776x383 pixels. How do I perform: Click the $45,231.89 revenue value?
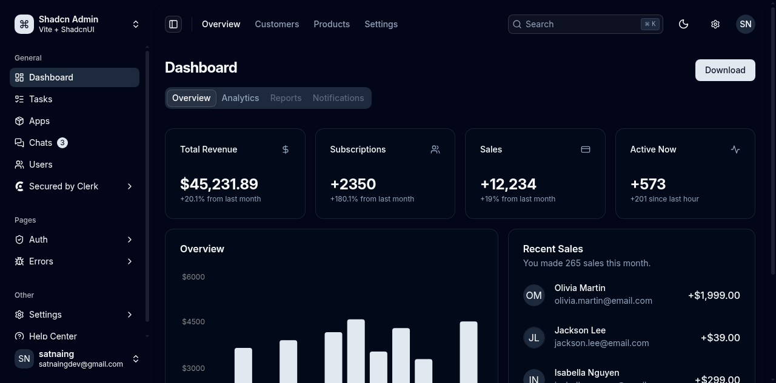coord(219,184)
